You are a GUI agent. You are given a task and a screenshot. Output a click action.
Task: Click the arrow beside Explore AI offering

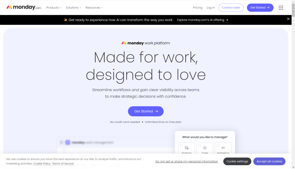coord(227,20)
